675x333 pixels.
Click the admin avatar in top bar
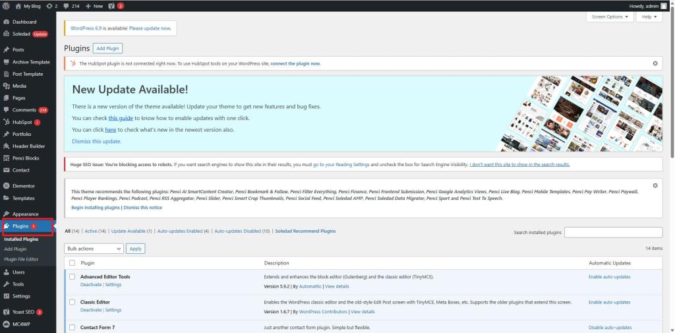664,6
